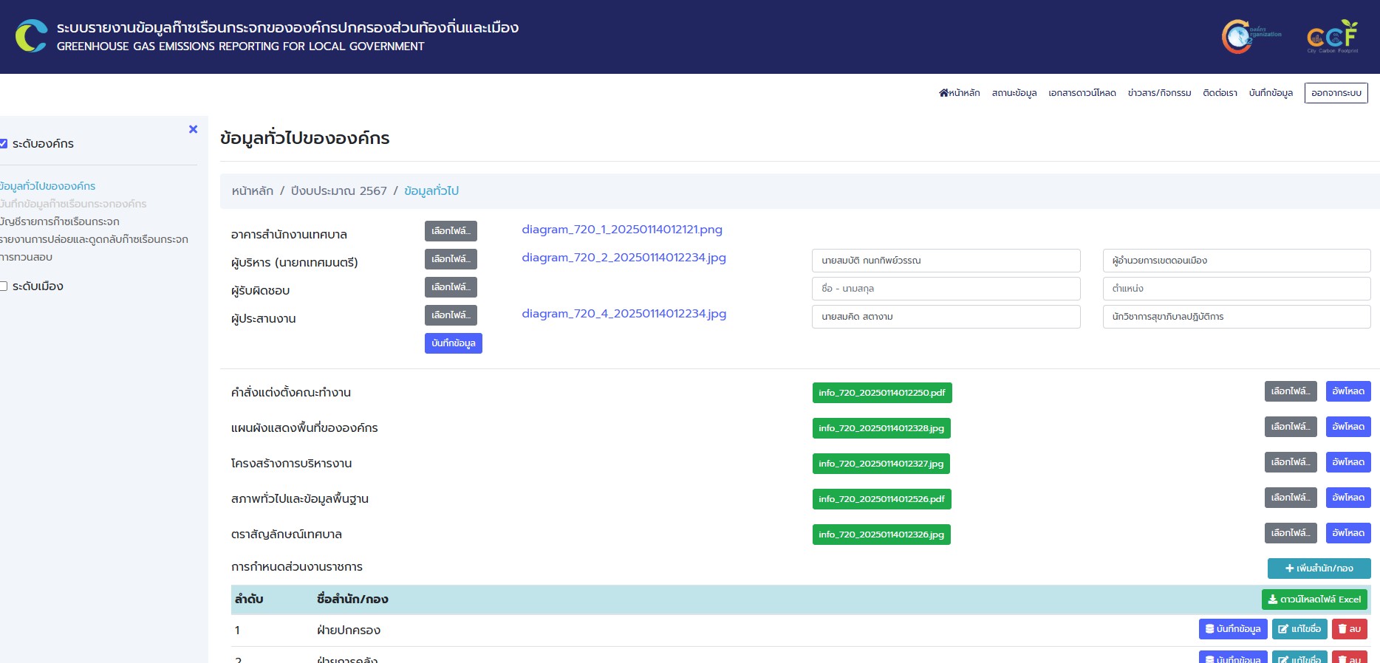
Task: Click ดาวน์โหลดไฟล์ Excel download button
Action: point(1314,600)
